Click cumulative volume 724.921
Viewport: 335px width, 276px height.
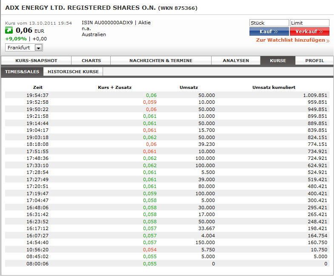(317, 158)
